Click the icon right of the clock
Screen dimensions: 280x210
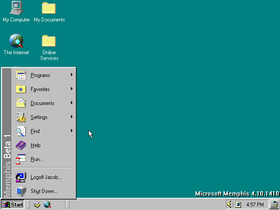tap(274, 204)
